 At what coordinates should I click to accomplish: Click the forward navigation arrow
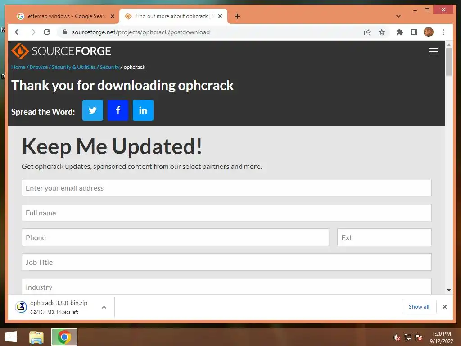point(32,32)
